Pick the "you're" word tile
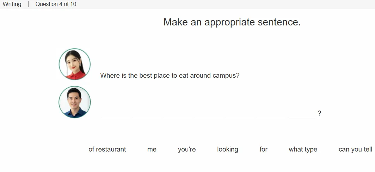 [x=187, y=149]
